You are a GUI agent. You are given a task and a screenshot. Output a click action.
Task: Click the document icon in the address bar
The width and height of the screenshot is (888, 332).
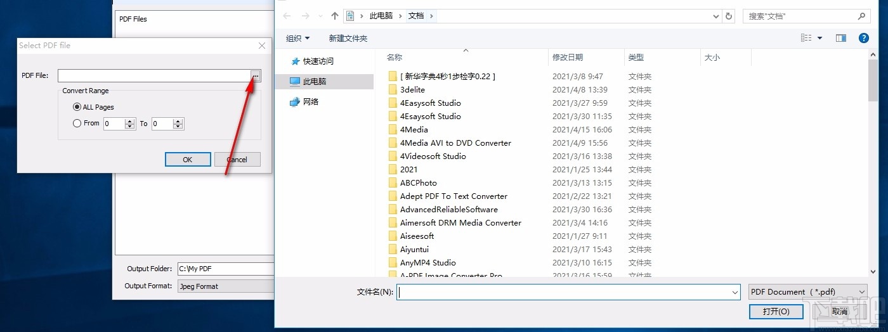pos(350,16)
